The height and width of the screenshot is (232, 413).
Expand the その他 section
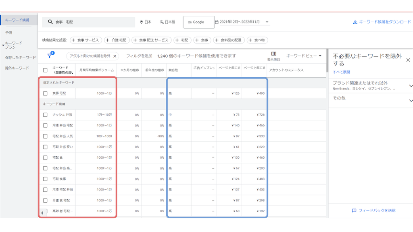tap(410, 100)
